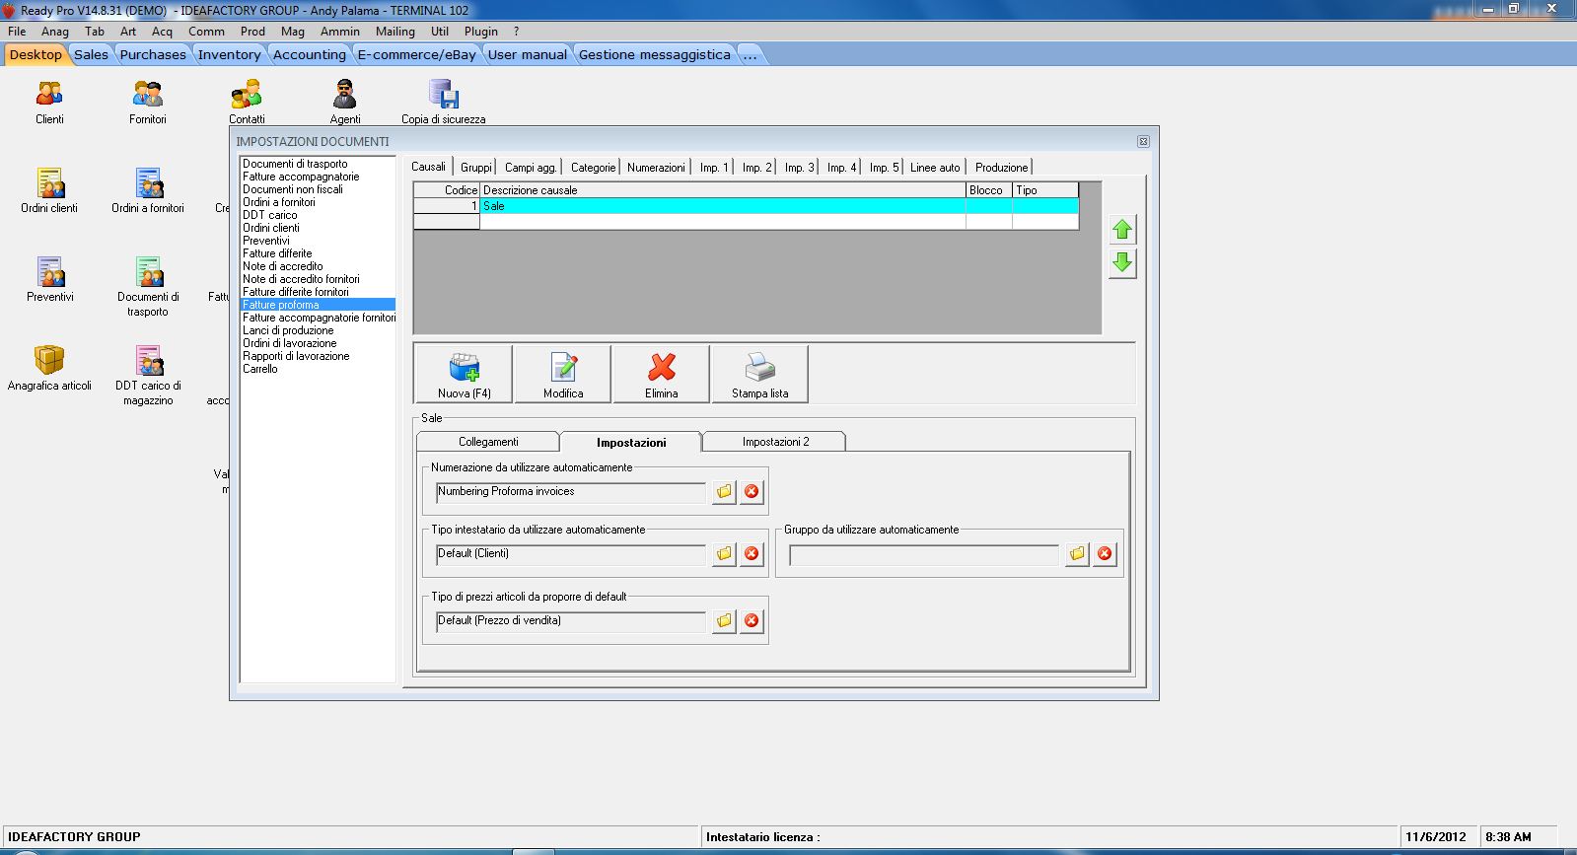Switch to the Causali tab
This screenshot has width=1577, height=855.
[x=429, y=167]
